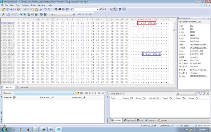Open the Target column filter icon

click(171, 98)
